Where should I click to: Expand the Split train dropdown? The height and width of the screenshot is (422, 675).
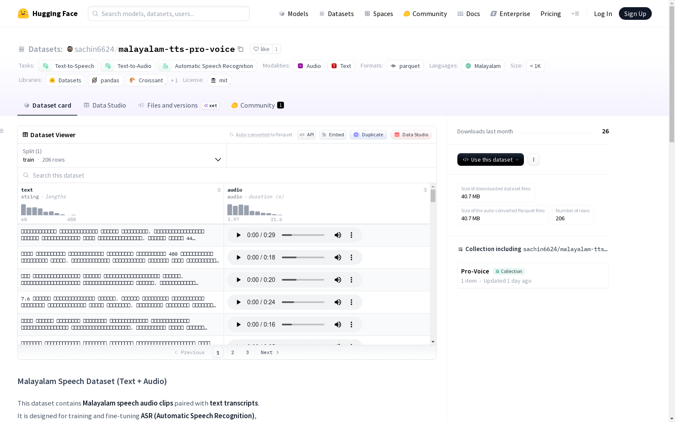coord(122,155)
